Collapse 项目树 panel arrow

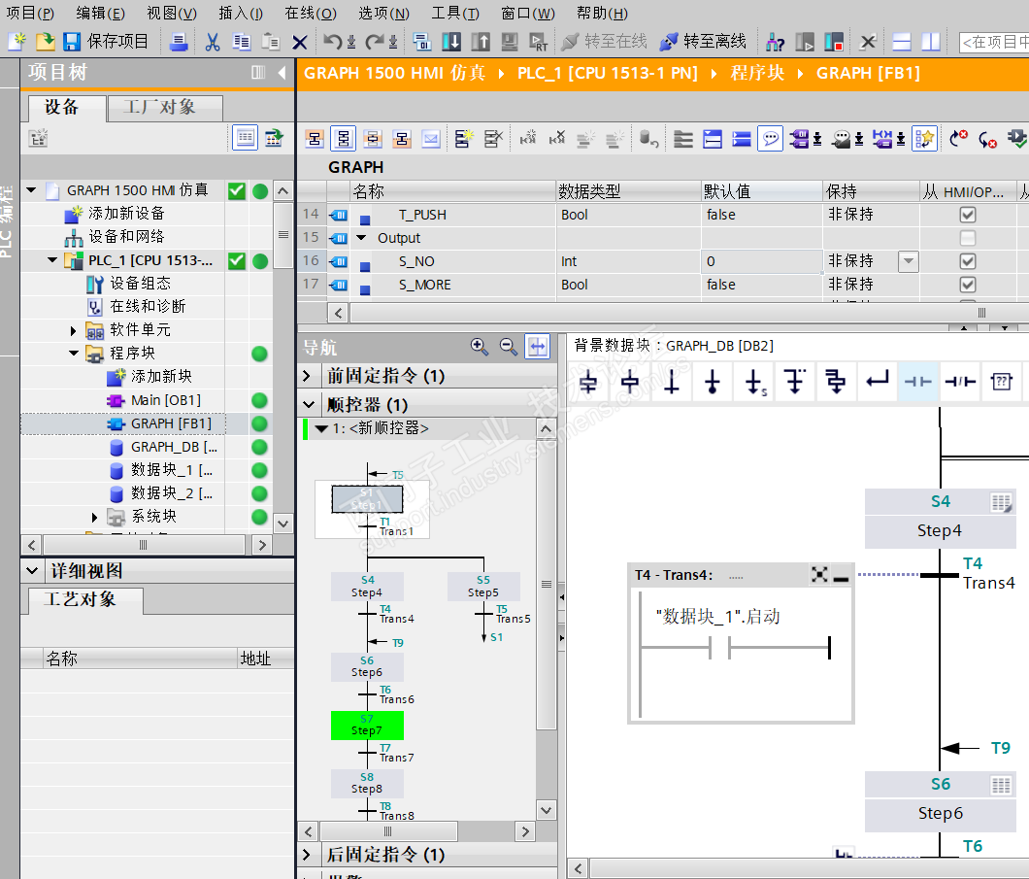coord(282,72)
